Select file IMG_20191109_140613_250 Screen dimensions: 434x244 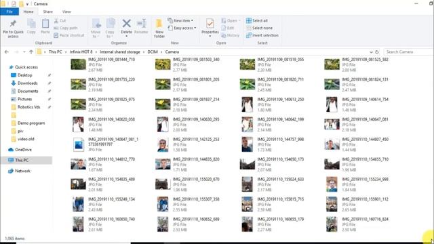pos(272,104)
